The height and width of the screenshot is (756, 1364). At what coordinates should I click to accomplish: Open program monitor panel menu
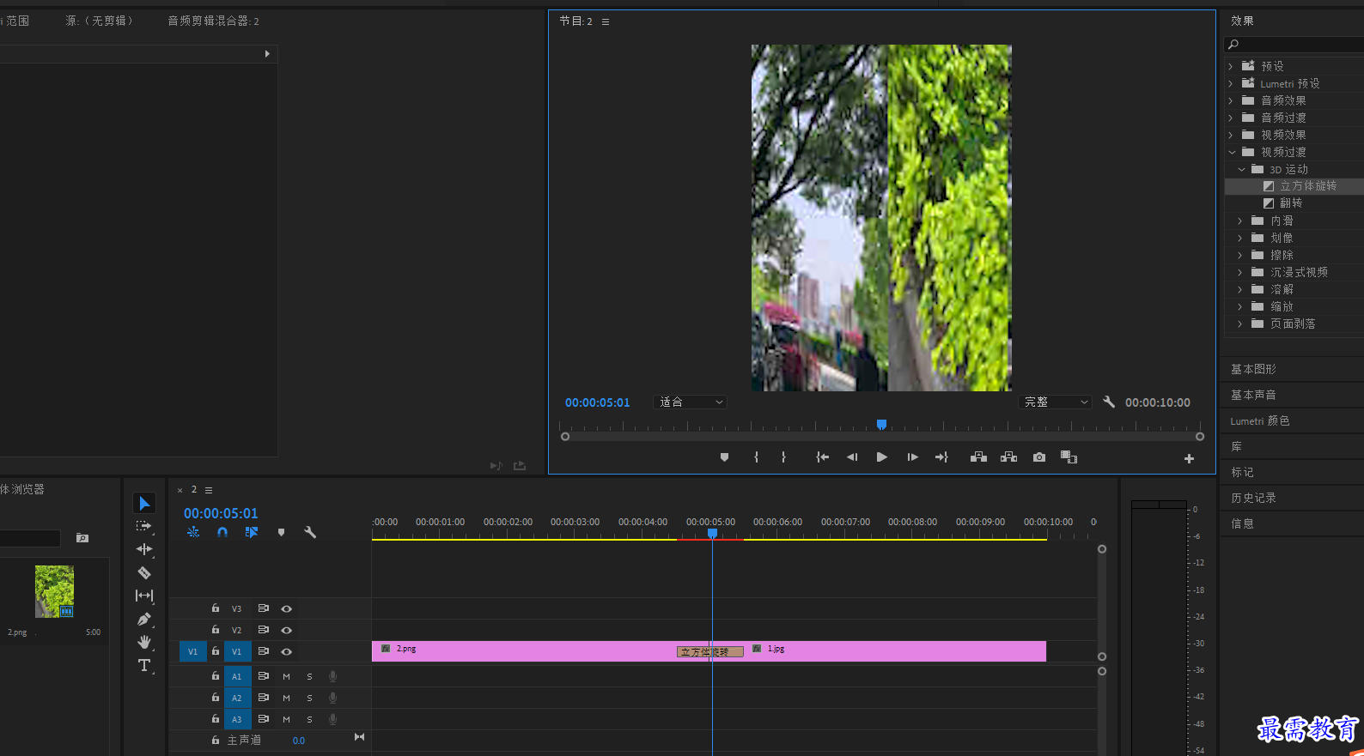(x=606, y=21)
